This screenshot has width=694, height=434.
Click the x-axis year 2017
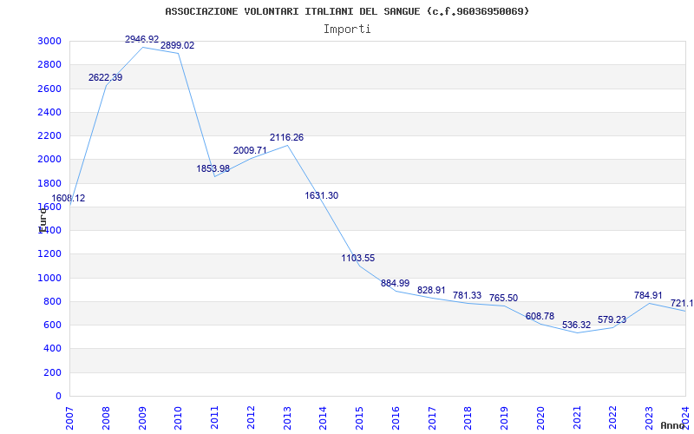[x=432, y=418]
